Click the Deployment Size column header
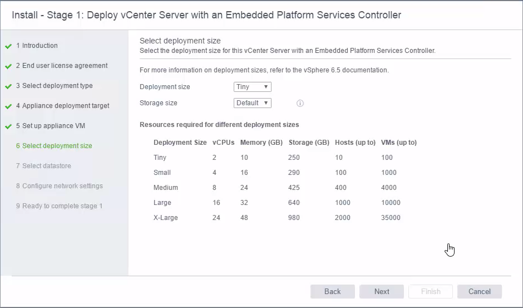523x308 pixels. pyautogui.click(x=180, y=143)
